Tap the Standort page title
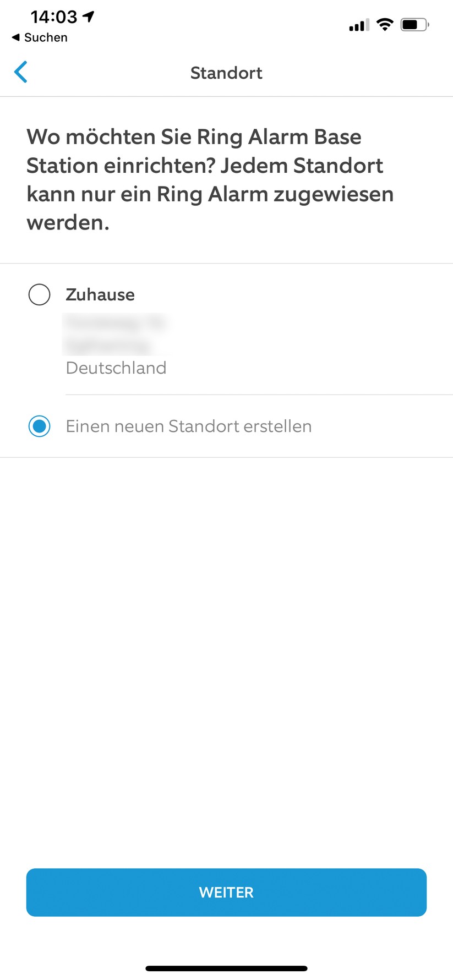Viewport: 453px width, 980px height. (x=226, y=73)
